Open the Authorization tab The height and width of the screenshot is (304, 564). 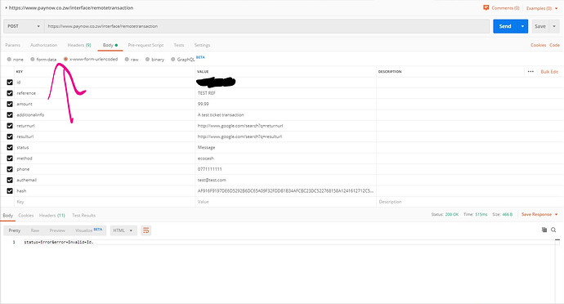(44, 45)
